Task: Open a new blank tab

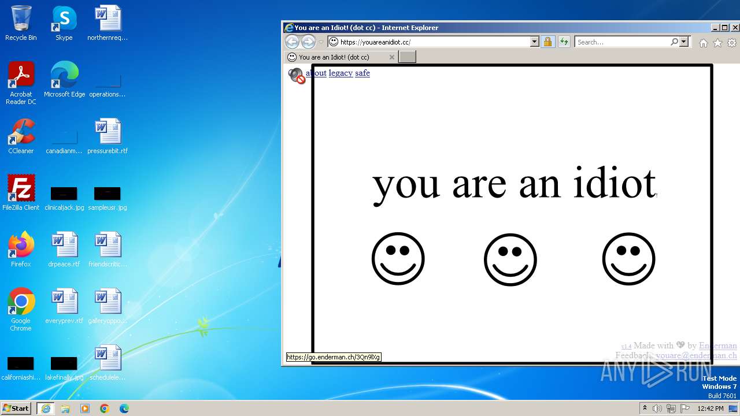Action: coord(408,57)
